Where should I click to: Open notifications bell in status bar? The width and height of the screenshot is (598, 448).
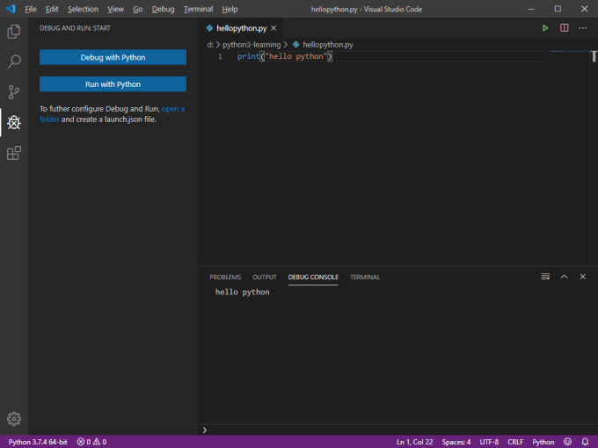pos(585,442)
